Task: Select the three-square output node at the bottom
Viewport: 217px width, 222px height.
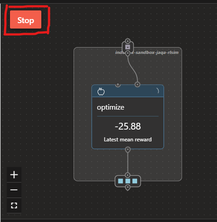Action: pos(128,181)
